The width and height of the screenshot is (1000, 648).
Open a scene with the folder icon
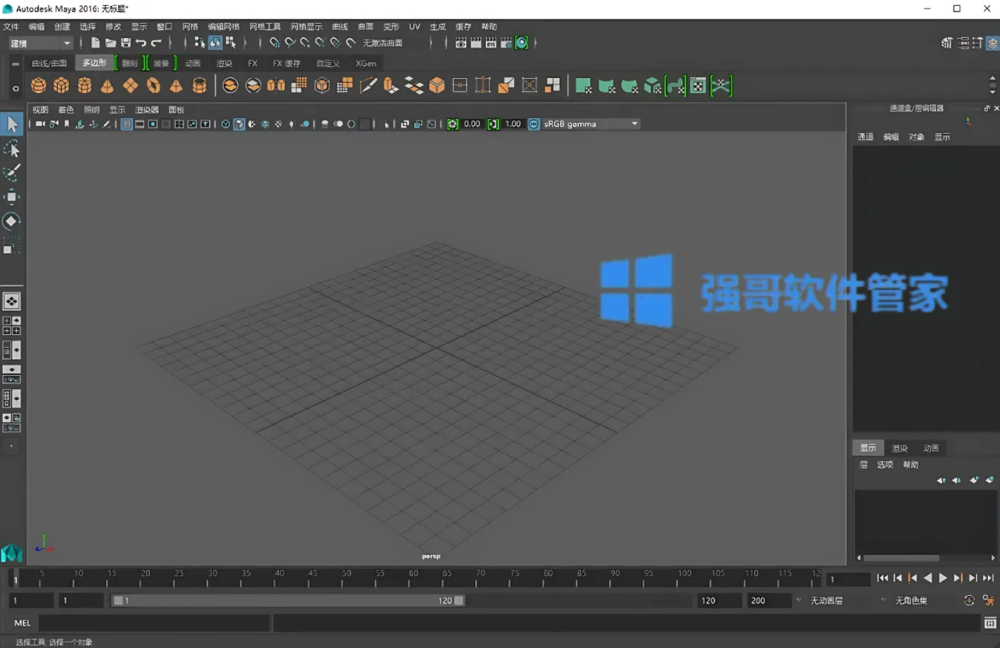coord(110,43)
